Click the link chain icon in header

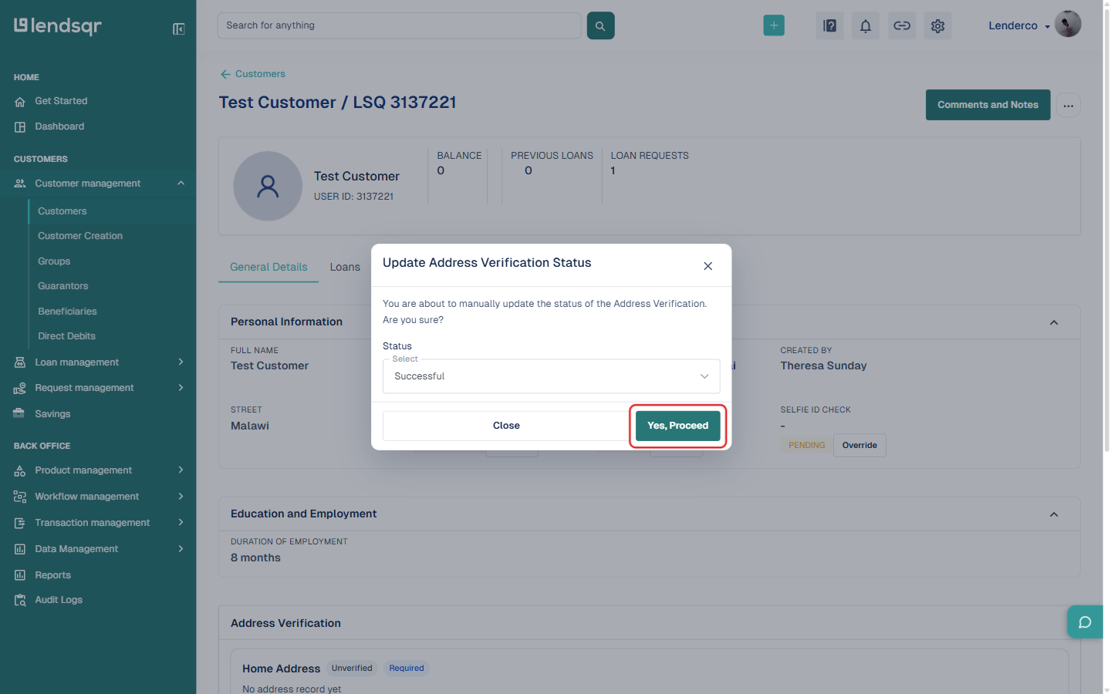point(902,25)
